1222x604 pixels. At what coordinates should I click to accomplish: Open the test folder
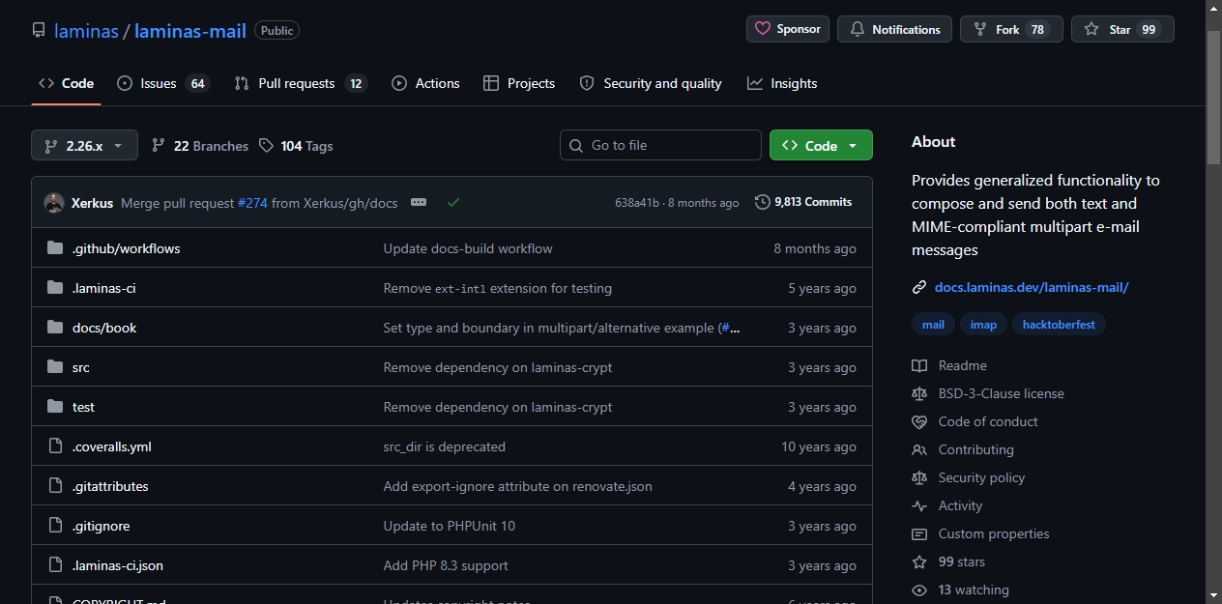pos(83,407)
